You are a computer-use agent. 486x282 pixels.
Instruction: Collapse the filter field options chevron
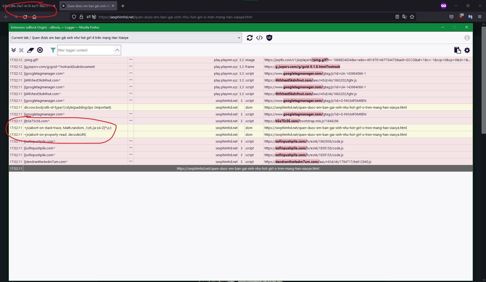(117, 50)
